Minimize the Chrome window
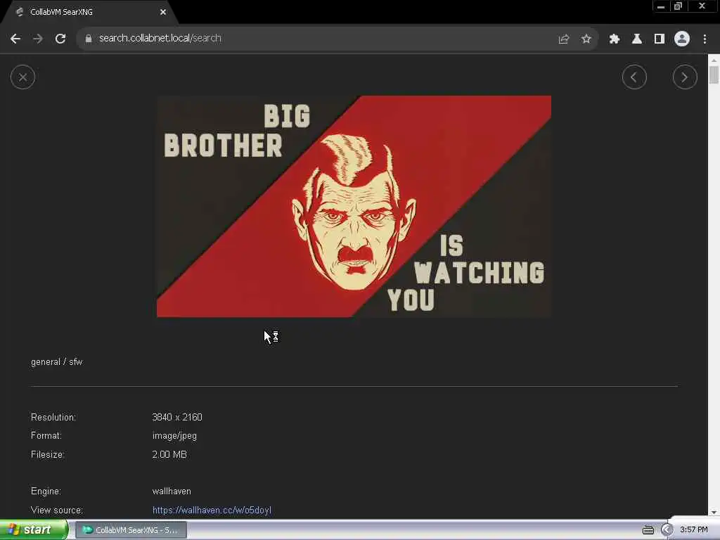This screenshot has width=720, height=540. tap(661, 6)
